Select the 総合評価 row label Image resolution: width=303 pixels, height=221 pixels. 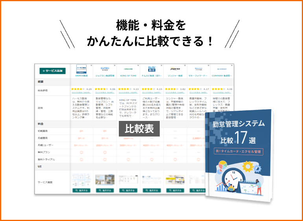pos(43,90)
